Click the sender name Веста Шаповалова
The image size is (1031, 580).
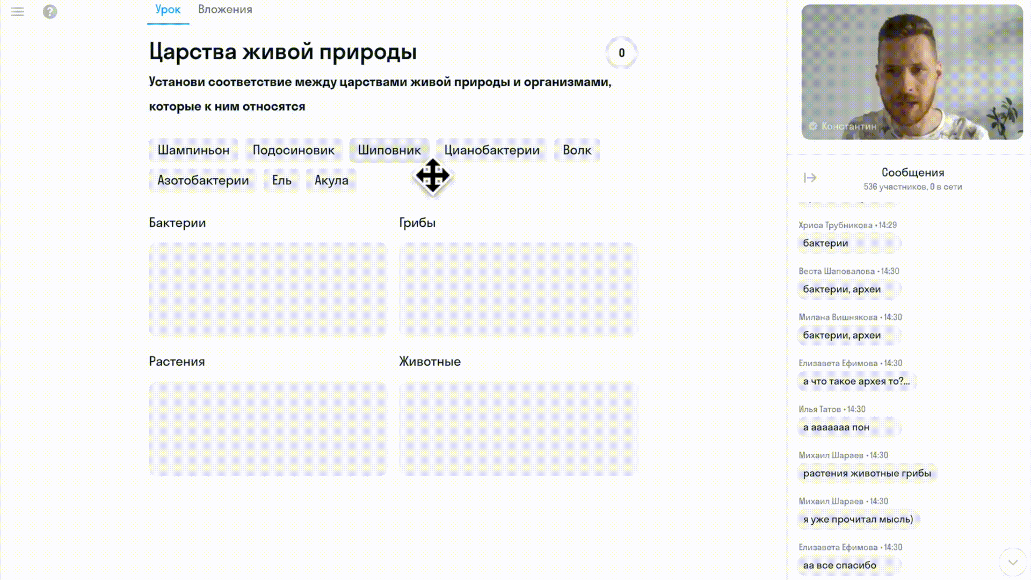(836, 271)
